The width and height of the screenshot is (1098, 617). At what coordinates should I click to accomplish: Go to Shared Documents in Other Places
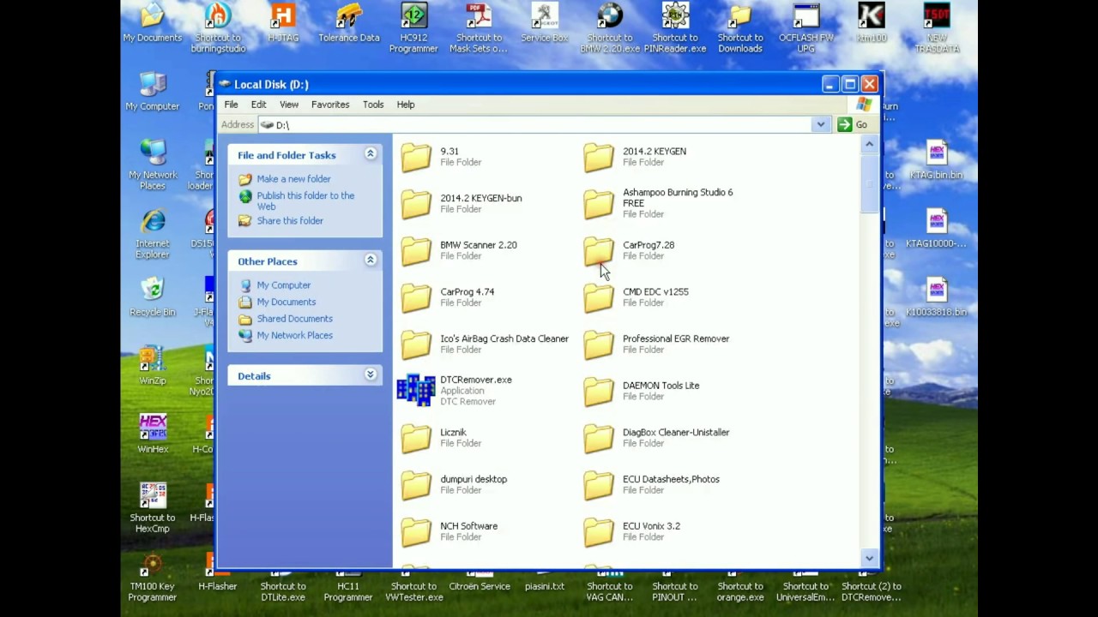click(294, 319)
